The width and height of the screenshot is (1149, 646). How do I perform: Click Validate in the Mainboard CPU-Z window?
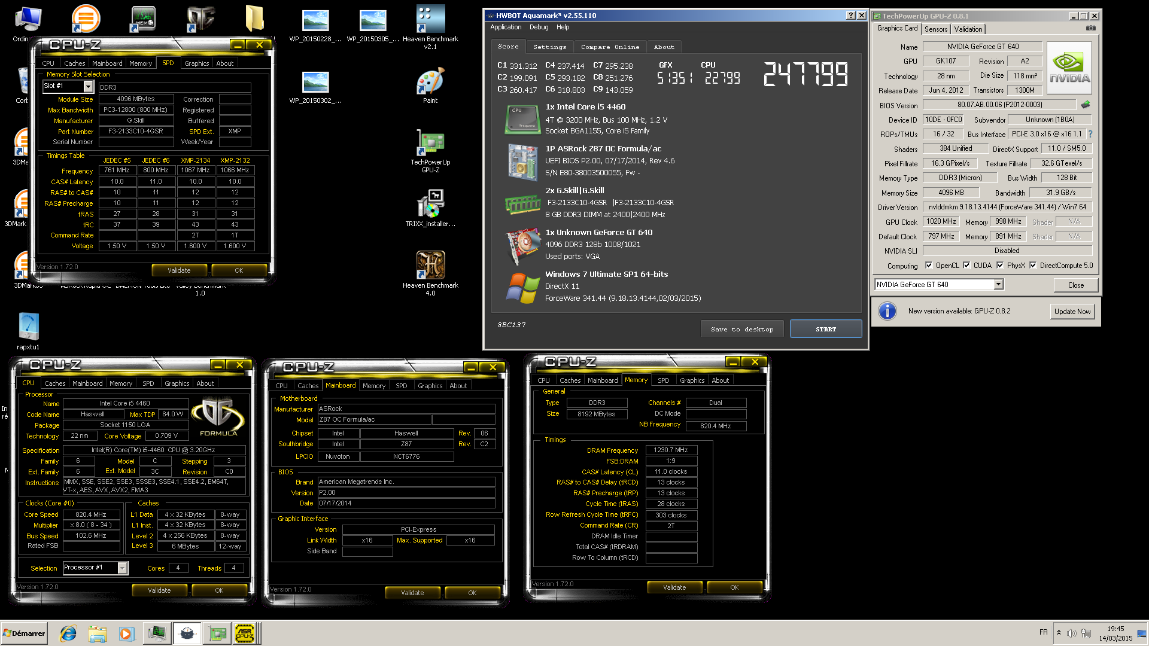click(412, 593)
